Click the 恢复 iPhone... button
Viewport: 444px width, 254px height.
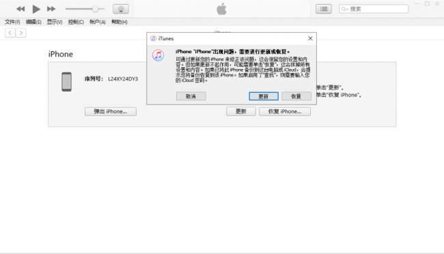285,111
